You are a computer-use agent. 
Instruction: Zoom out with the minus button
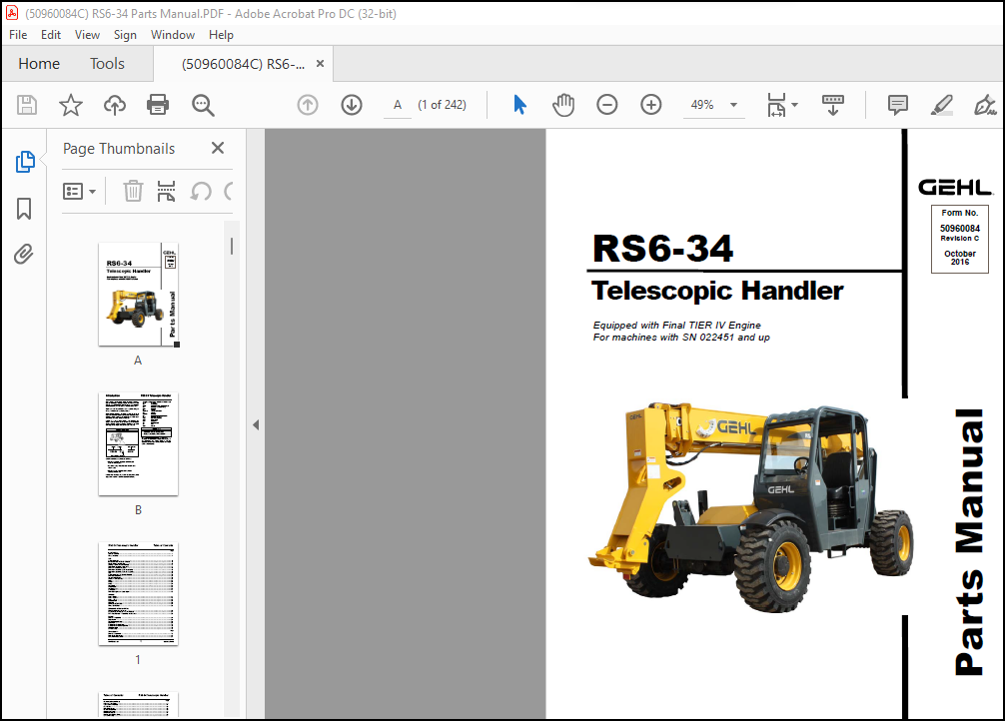607,105
